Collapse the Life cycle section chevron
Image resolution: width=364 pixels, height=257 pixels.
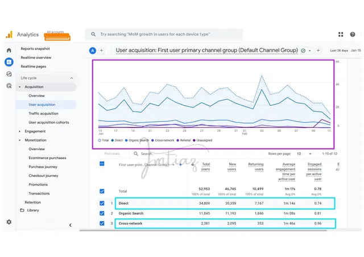click(72, 78)
